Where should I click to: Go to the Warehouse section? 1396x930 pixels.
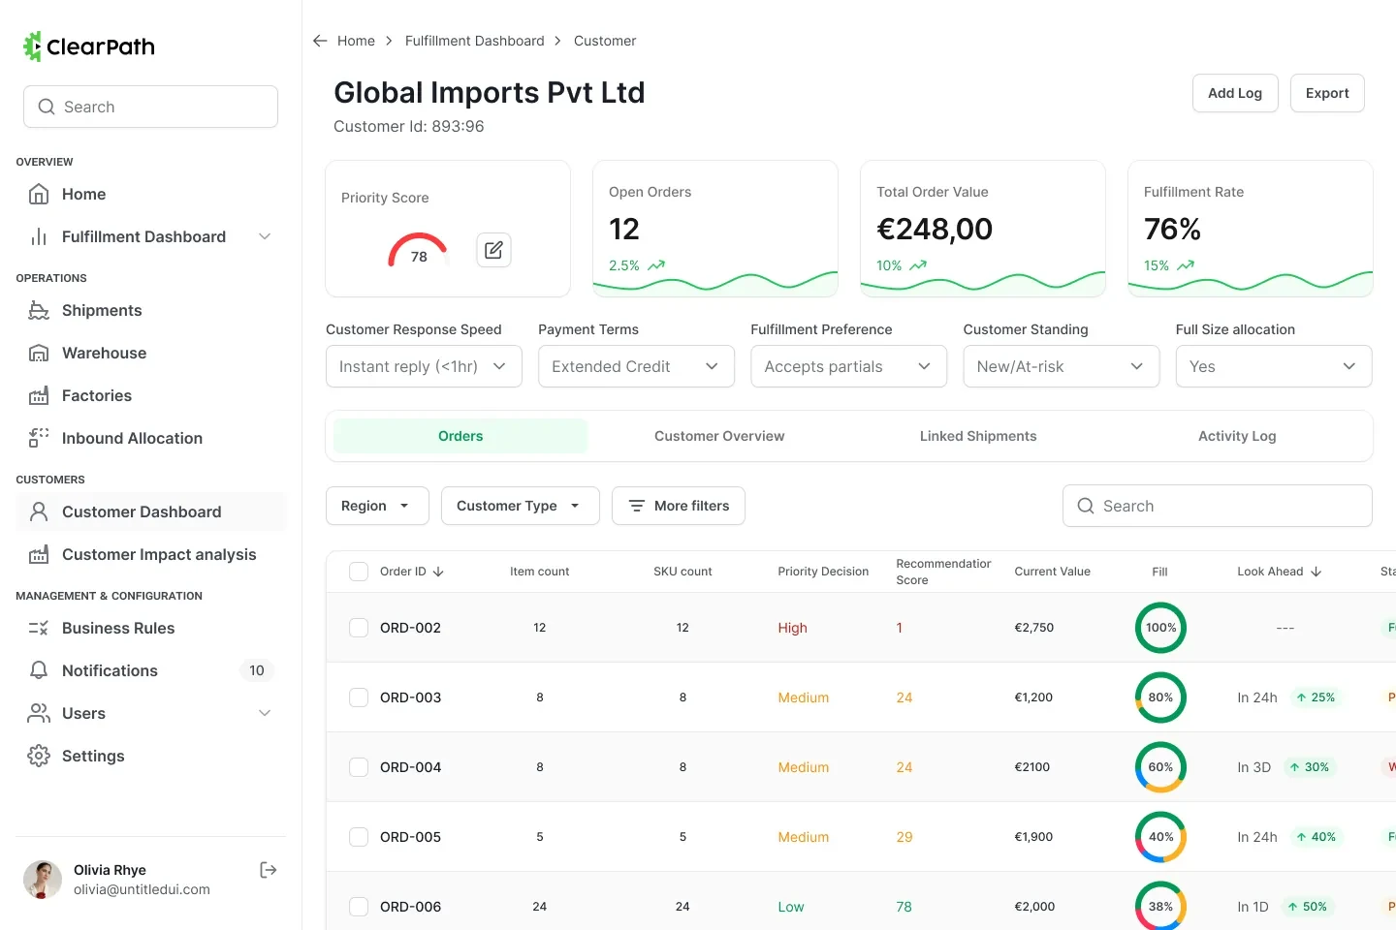[150, 353]
